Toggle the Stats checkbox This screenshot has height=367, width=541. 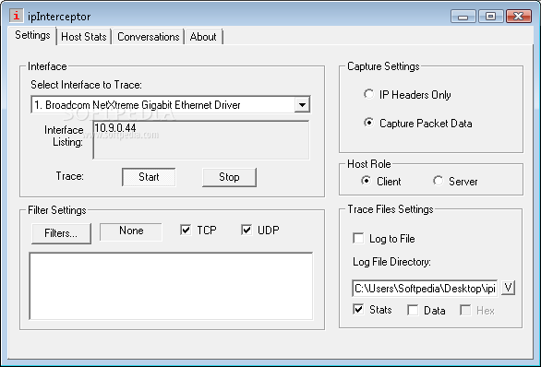(x=372, y=310)
